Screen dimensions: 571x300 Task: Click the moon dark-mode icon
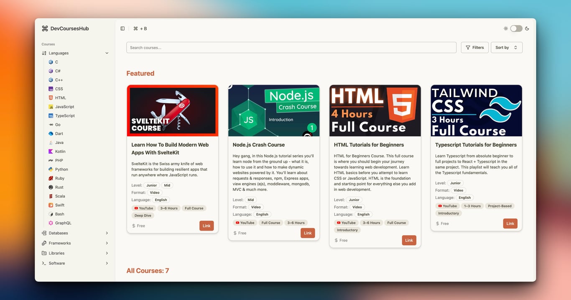pos(527,28)
